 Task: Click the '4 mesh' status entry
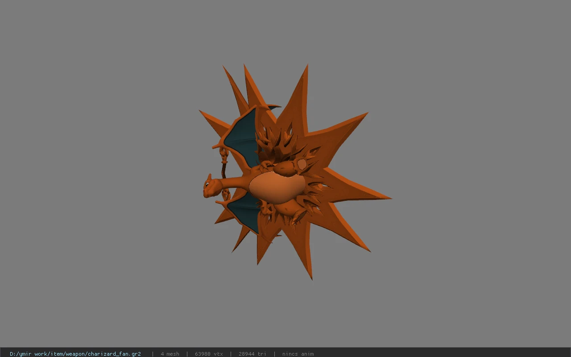click(170, 354)
